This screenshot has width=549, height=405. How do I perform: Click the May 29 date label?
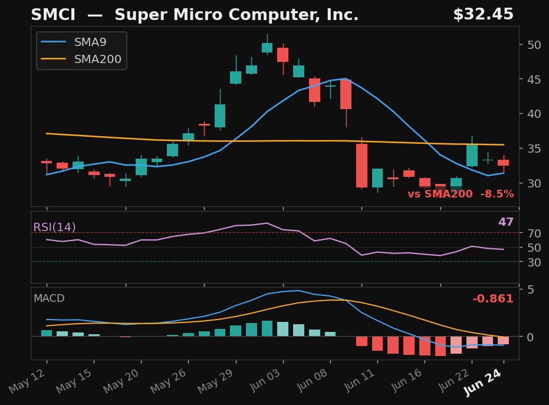pyautogui.click(x=216, y=381)
